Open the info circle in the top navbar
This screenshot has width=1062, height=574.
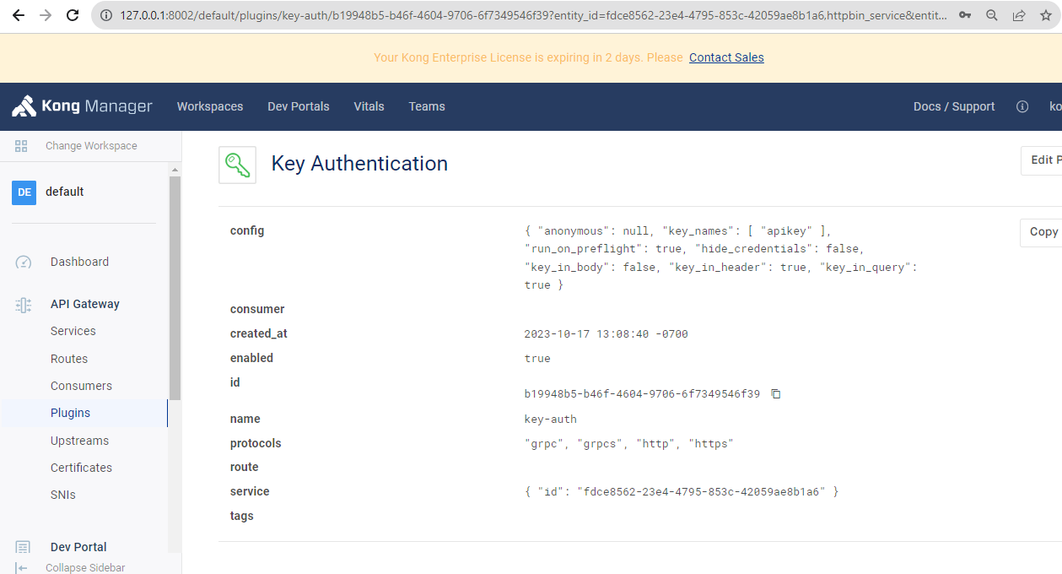coord(1022,106)
